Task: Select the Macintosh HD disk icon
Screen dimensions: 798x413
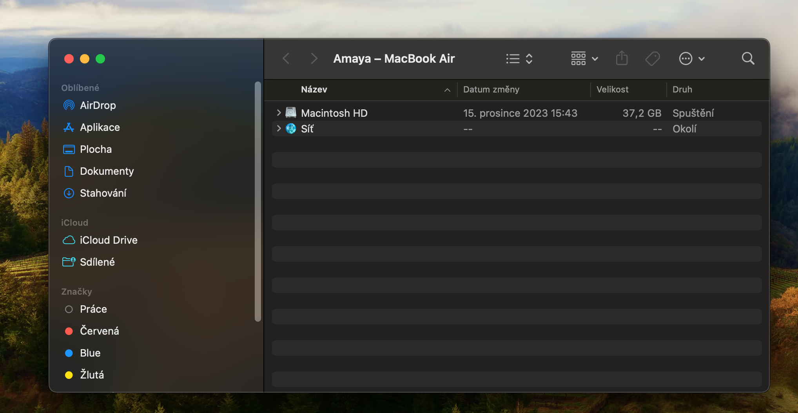Action: (x=291, y=113)
